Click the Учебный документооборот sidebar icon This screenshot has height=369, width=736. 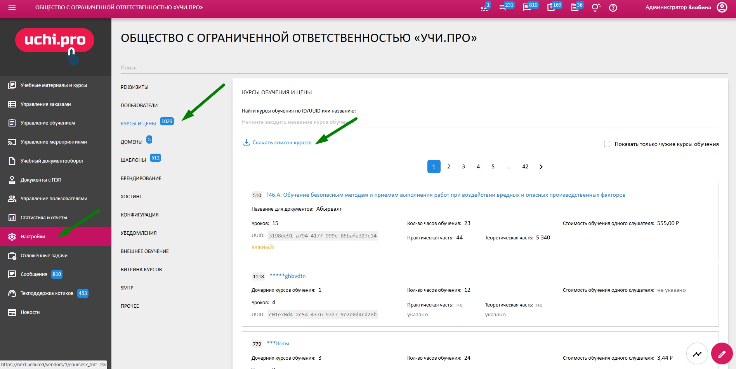coord(12,161)
